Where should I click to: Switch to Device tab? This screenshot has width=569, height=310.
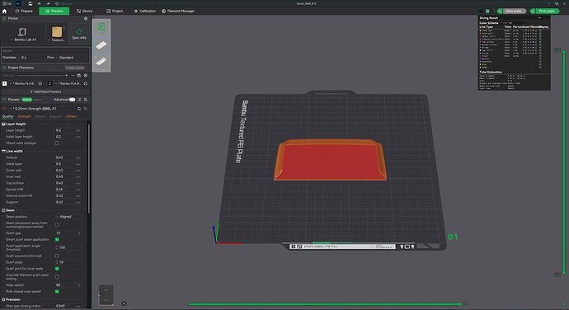85,12
